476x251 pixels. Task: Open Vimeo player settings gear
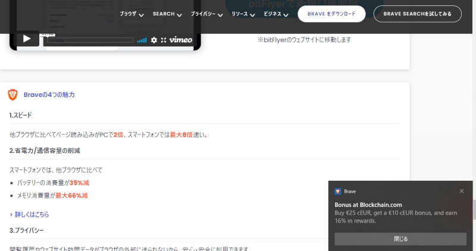click(x=154, y=40)
